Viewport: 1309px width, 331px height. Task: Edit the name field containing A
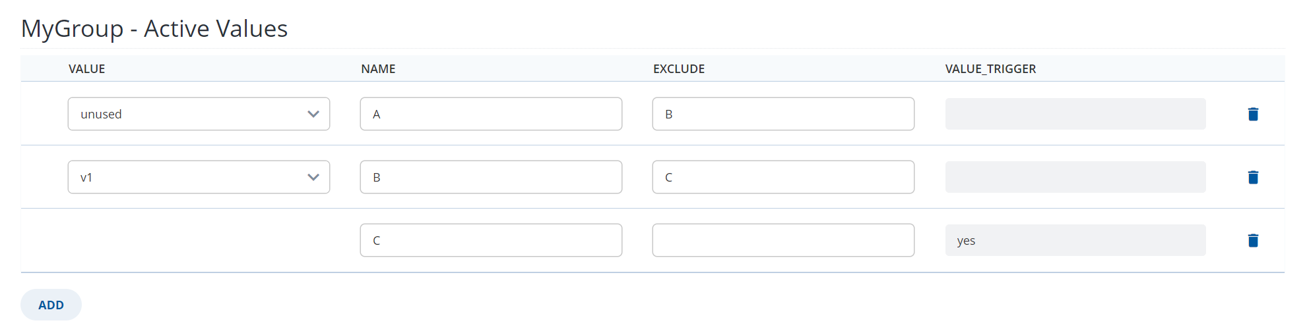pyautogui.click(x=491, y=114)
